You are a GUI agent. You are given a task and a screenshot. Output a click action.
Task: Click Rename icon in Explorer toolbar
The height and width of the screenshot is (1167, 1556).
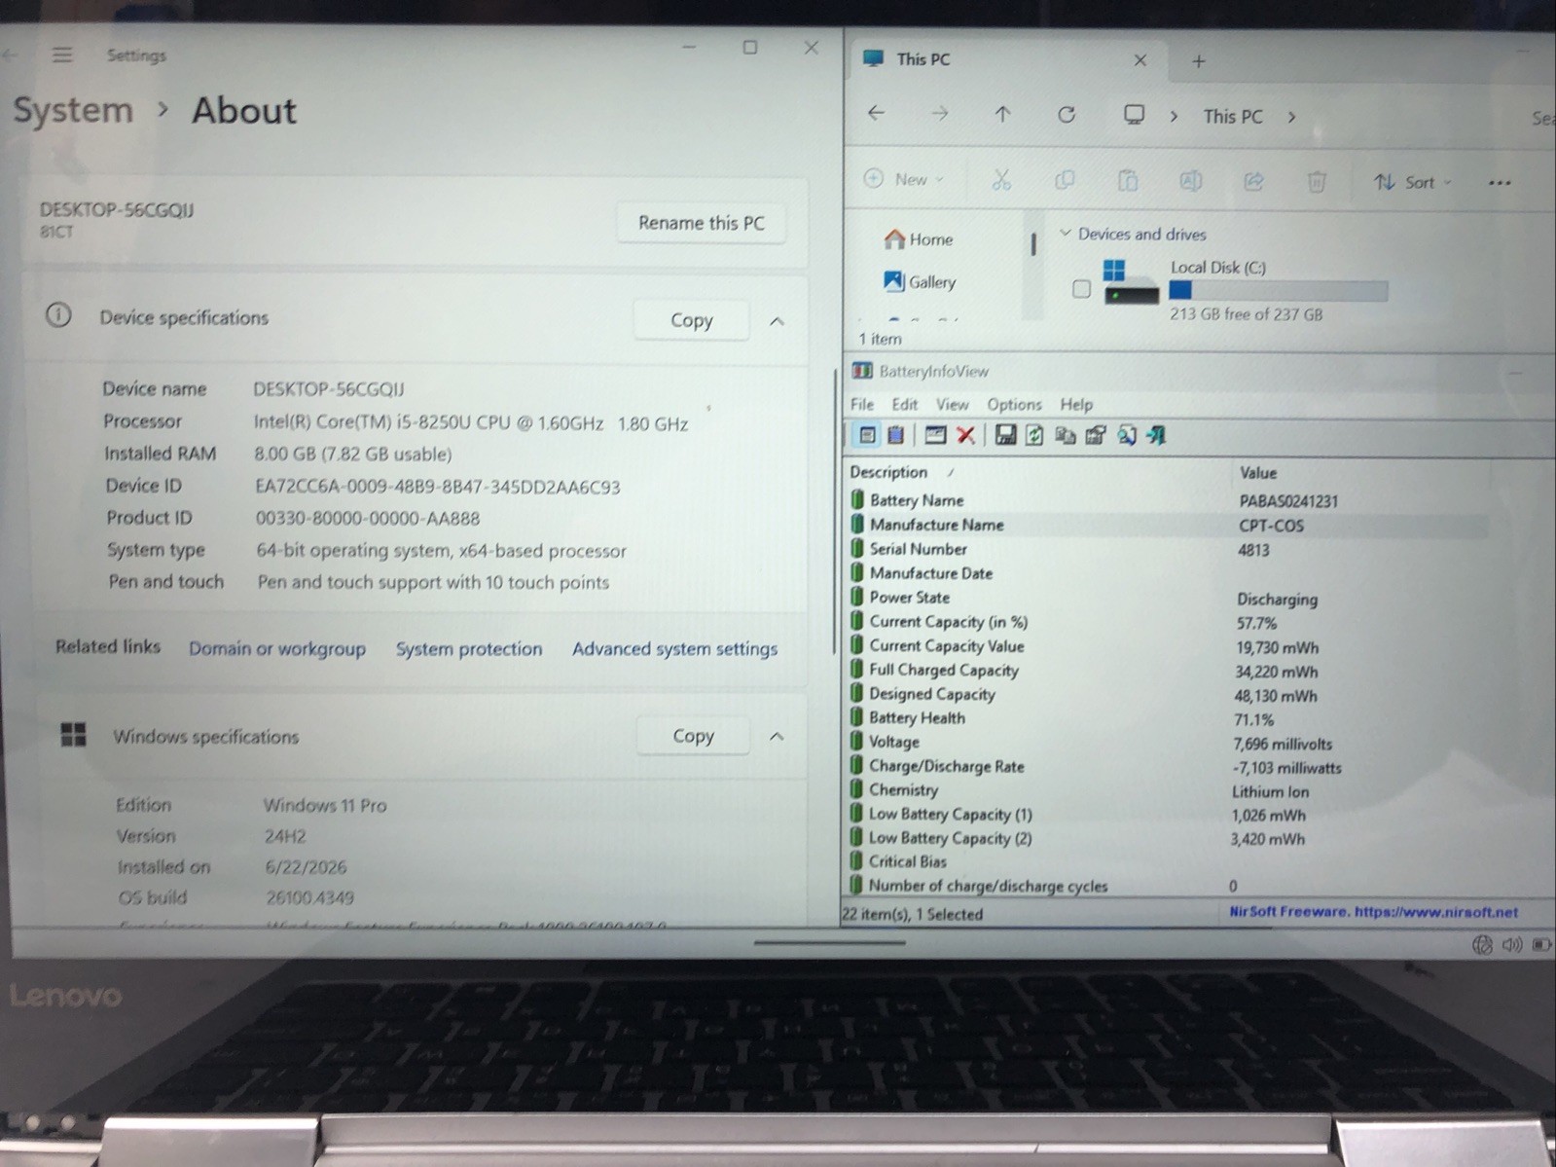pos(1190,180)
